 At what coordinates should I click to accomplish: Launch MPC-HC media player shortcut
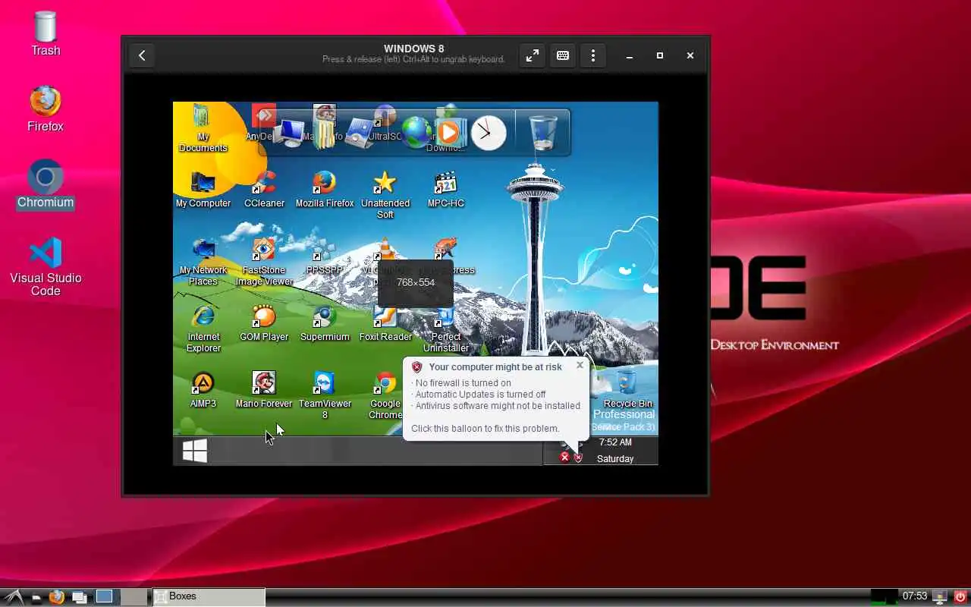tap(446, 190)
